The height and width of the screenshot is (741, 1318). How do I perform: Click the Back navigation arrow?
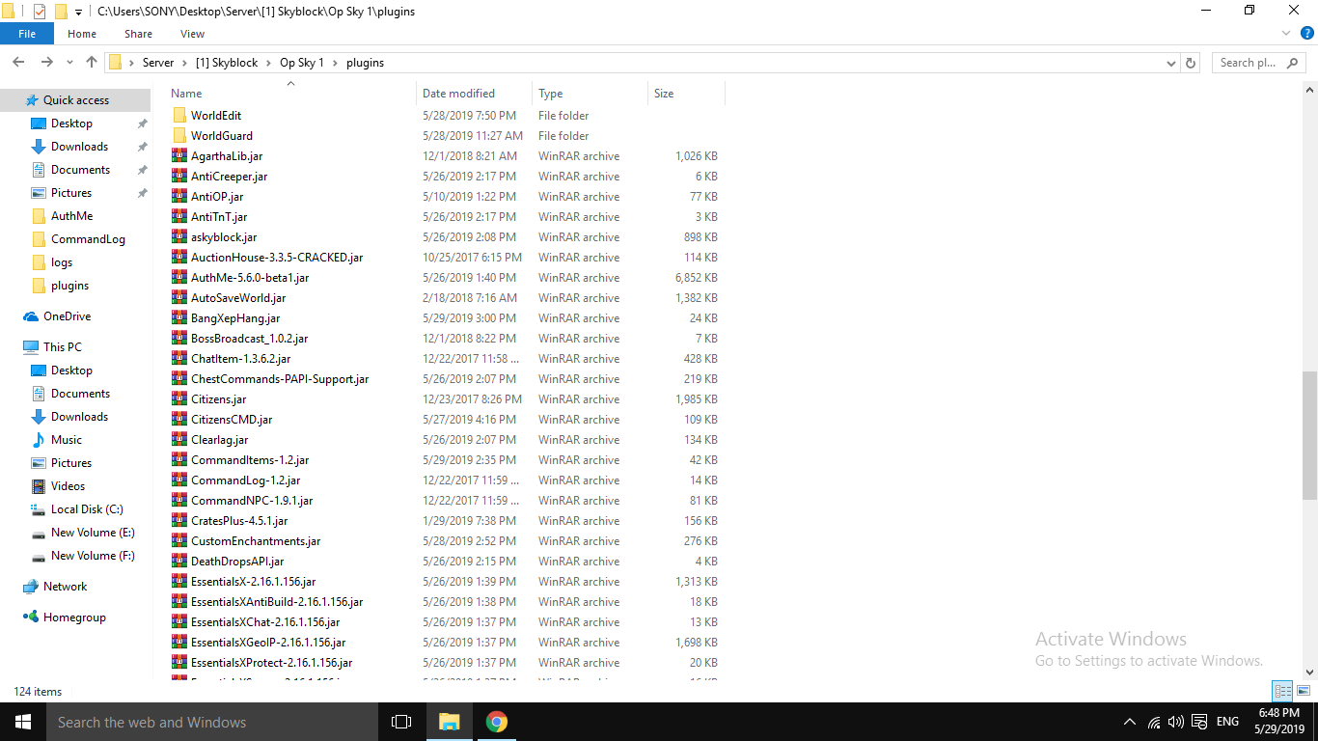pyautogui.click(x=18, y=63)
